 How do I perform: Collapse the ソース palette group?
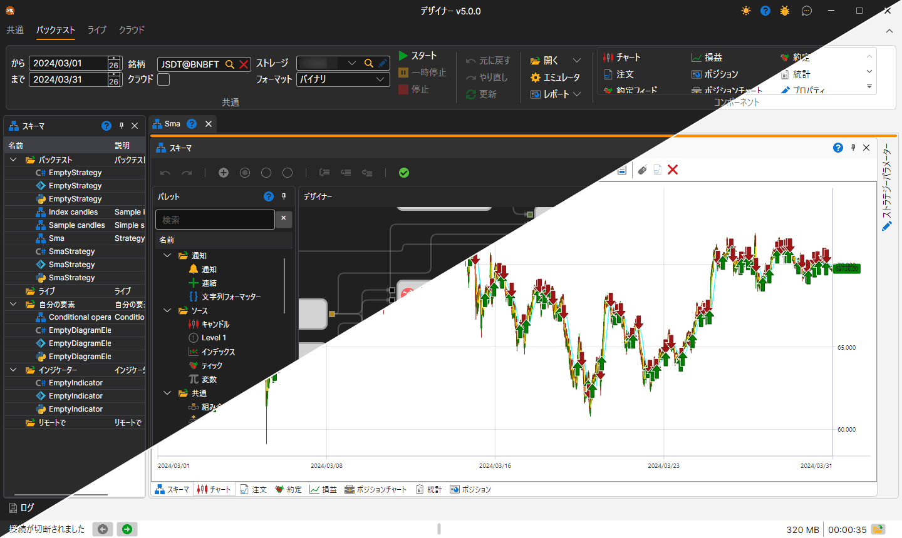pos(167,310)
